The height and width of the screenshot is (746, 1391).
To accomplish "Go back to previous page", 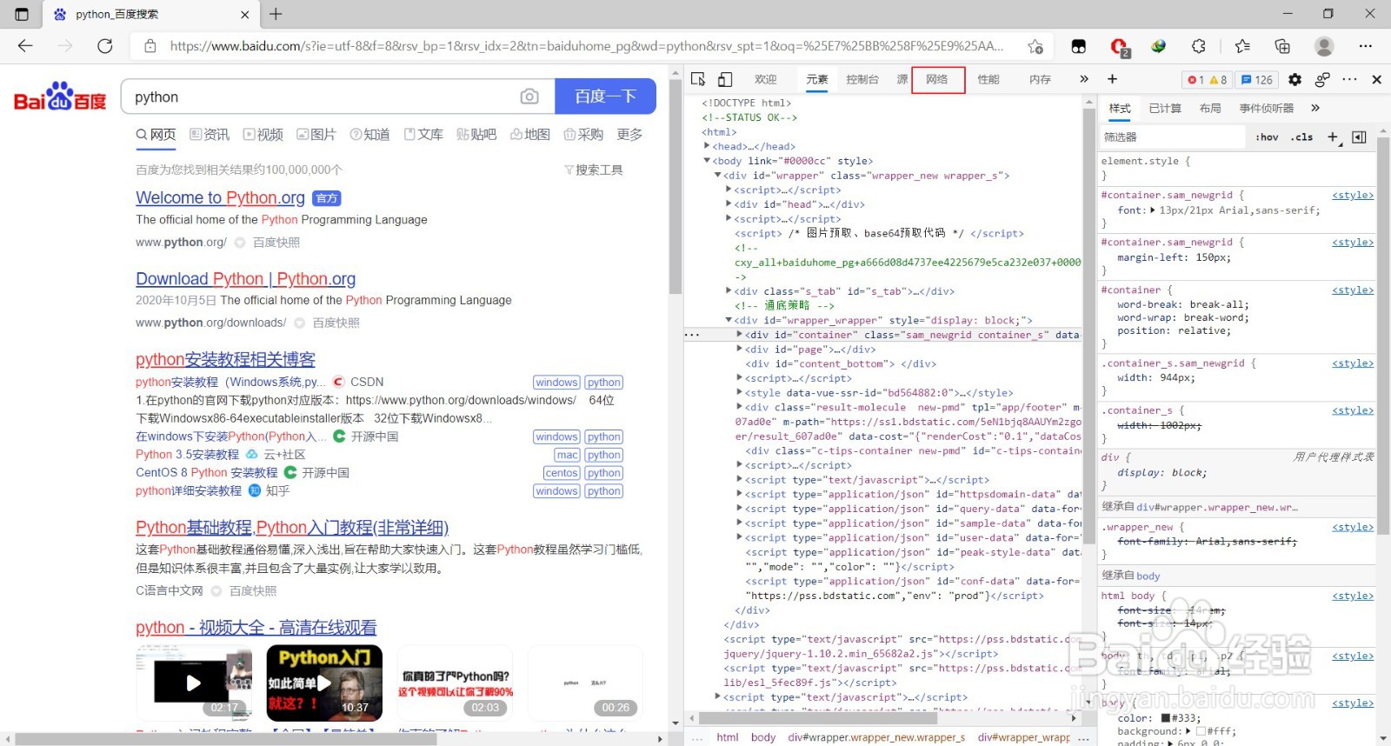I will tap(25, 46).
